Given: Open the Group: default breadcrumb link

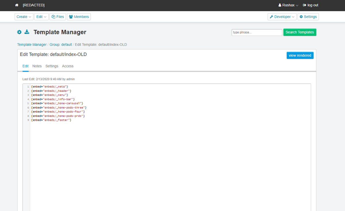Looking at the screenshot, I should [x=61, y=44].
